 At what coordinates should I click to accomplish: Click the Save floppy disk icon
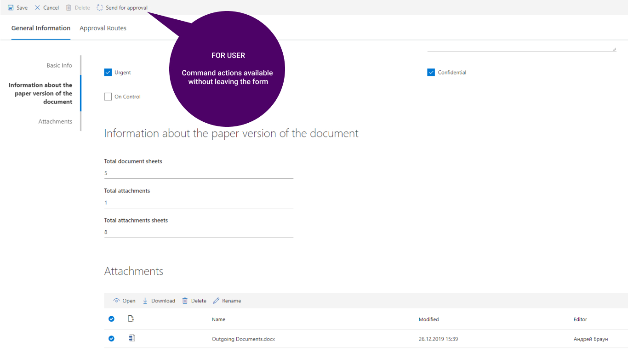coord(11,8)
